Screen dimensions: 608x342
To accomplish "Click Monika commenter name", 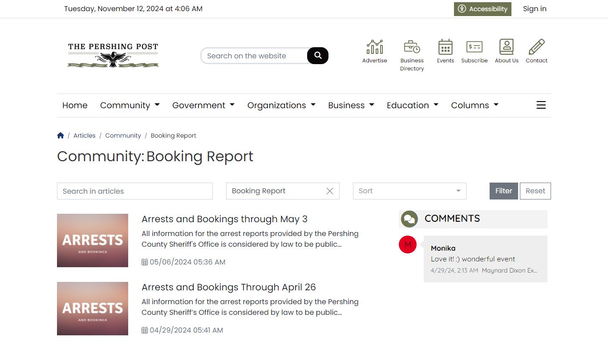I will click(x=443, y=248).
